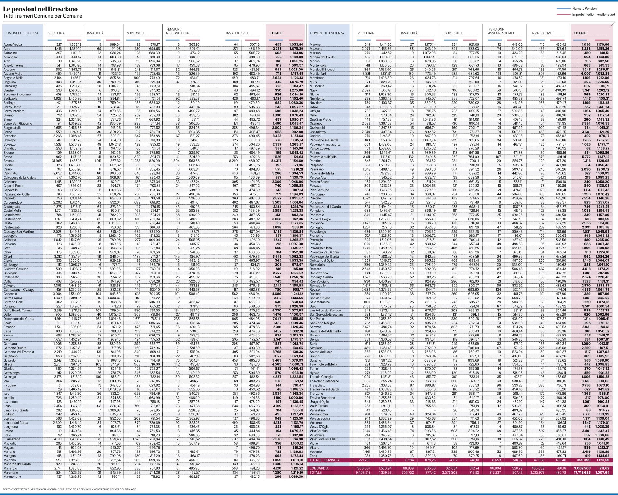Click the red Importo medio mensile legend line
The height and width of the screenshot is (495, 618).
[x=563, y=15]
